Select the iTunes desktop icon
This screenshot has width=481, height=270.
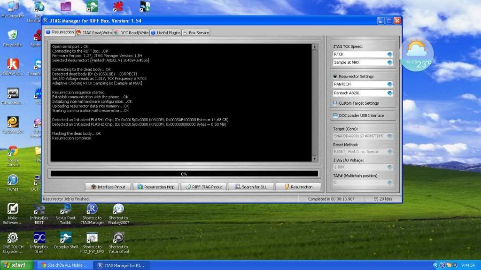13,183
